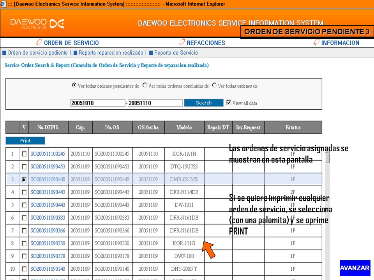Image resolution: width=374 pixels, height=280 pixels.
Task: Open order link SO200511100245 in No.DEPIS
Action: click(x=48, y=154)
